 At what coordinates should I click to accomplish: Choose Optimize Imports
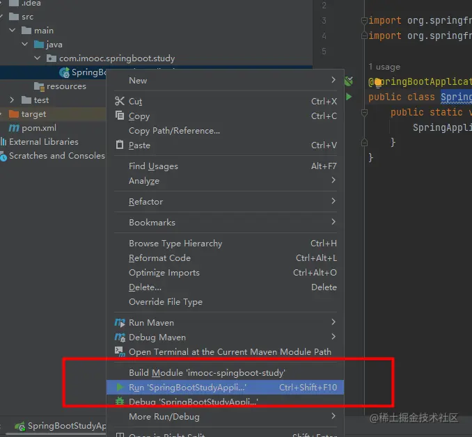pyautogui.click(x=225, y=272)
